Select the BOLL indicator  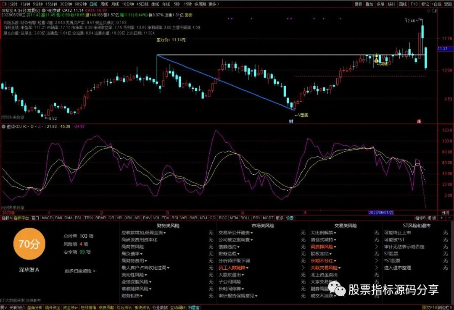click(x=245, y=218)
